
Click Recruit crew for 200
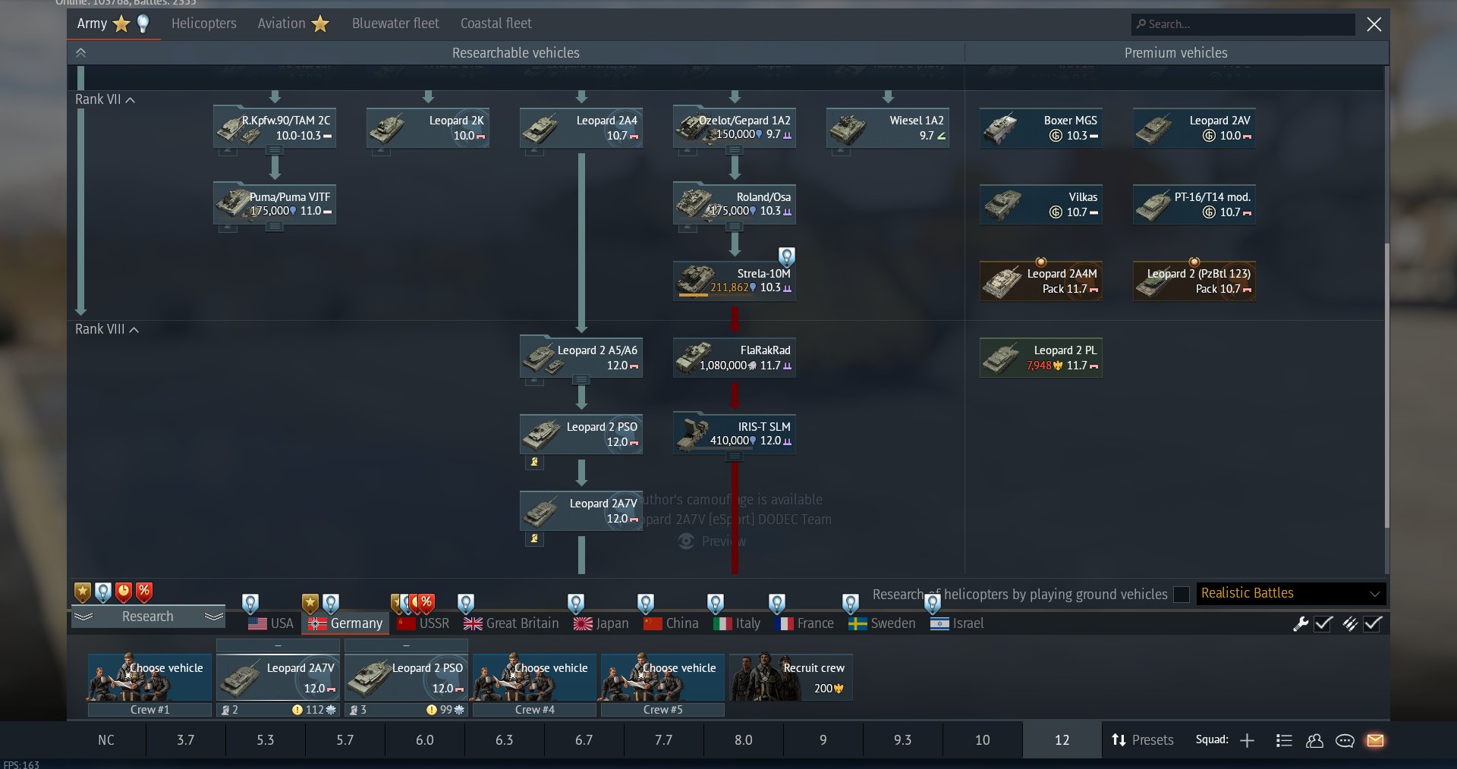[x=790, y=677]
